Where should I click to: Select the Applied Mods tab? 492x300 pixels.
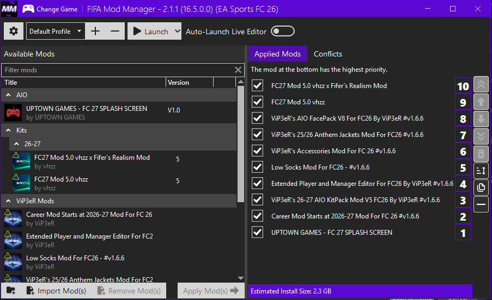tap(277, 54)
